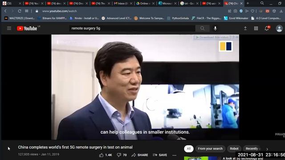The height and width of the screenshot is (160, 285).
Task: Go back with browser back arrow
Action: click(5, 11)
